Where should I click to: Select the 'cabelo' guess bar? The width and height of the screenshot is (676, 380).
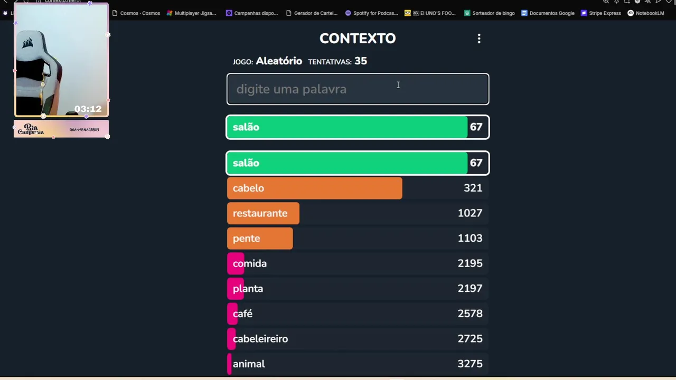point(314,188)
